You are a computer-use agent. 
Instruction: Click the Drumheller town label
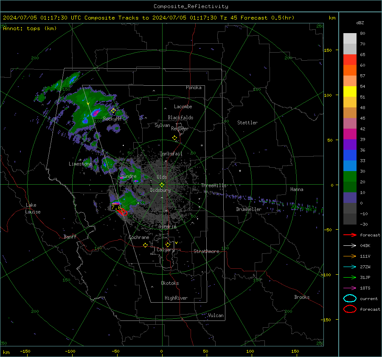click(249, 209)
